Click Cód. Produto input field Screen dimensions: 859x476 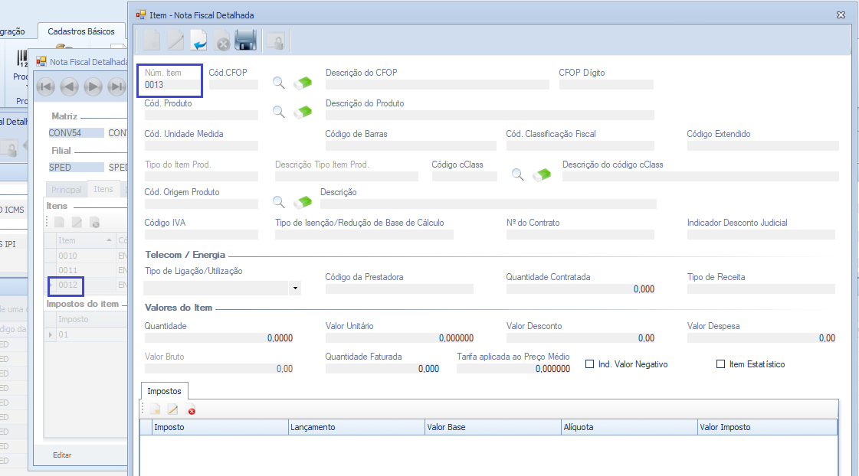tap(201, 115)
